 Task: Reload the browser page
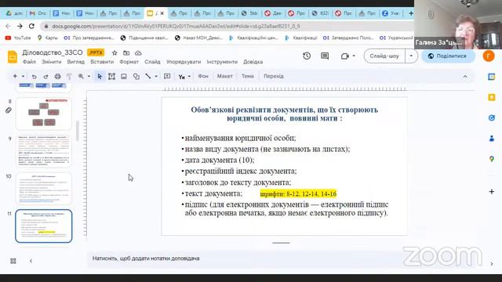(x=31, y=26)
